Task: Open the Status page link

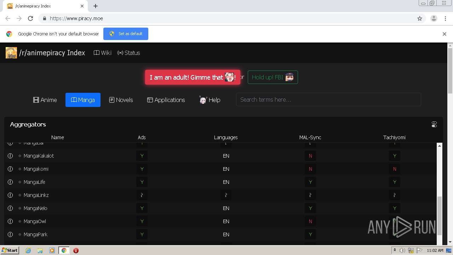Action: click(x=129, y=53)
